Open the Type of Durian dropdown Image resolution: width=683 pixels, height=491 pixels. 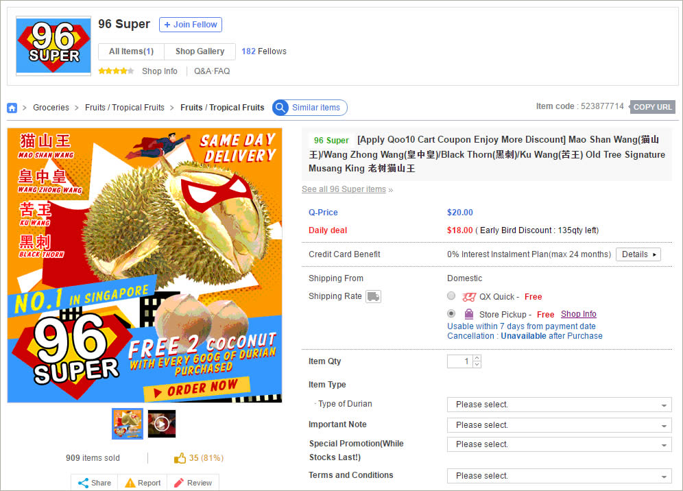click(x=560, y=405)
